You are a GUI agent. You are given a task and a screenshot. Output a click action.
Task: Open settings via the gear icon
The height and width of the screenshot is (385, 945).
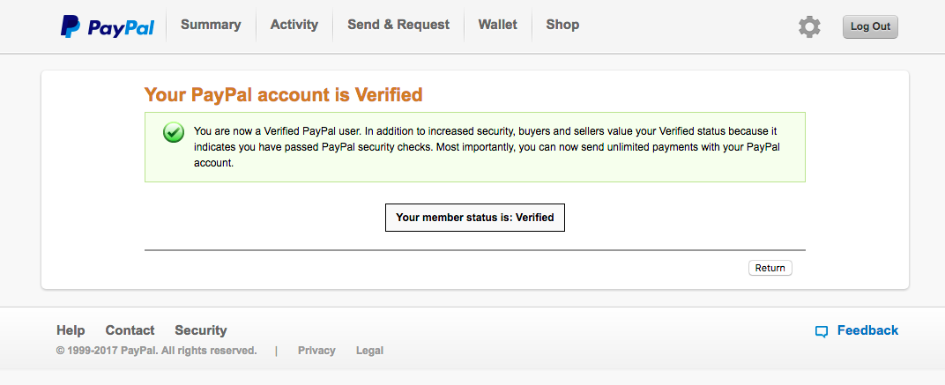tap(809, 26)
